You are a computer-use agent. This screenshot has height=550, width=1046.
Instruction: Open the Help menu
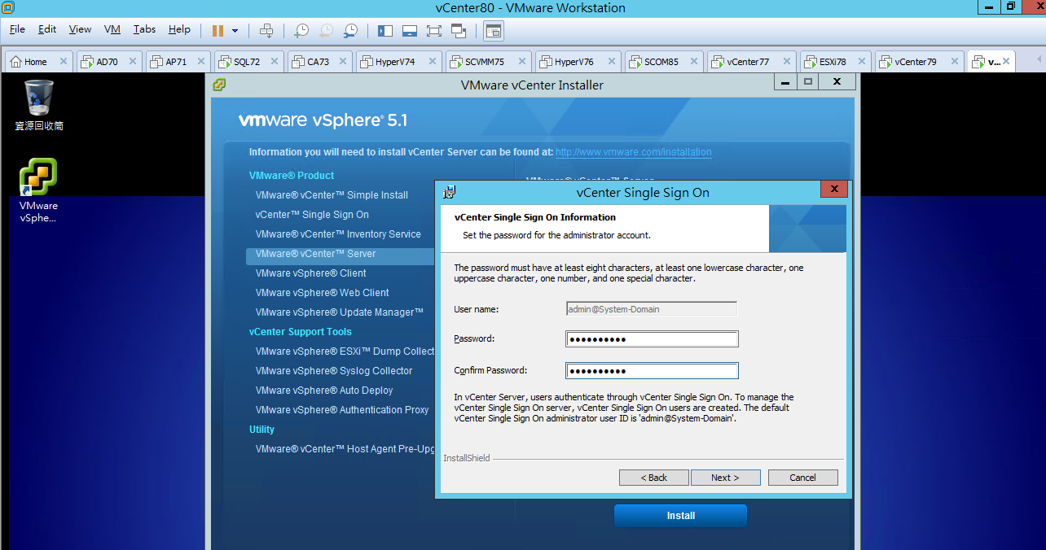[179, 29]
